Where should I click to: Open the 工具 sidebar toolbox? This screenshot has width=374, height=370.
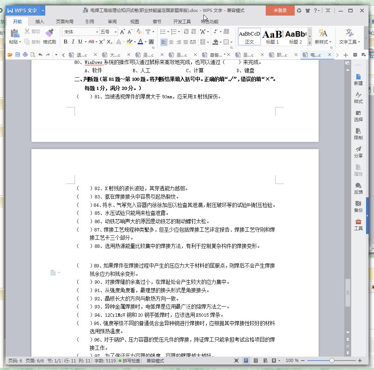(358, 225)
